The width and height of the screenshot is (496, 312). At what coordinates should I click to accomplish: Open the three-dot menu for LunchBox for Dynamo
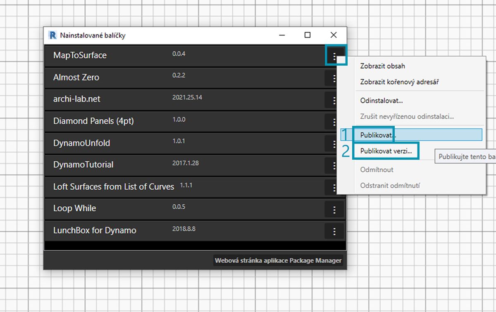(x=334, y=231)
